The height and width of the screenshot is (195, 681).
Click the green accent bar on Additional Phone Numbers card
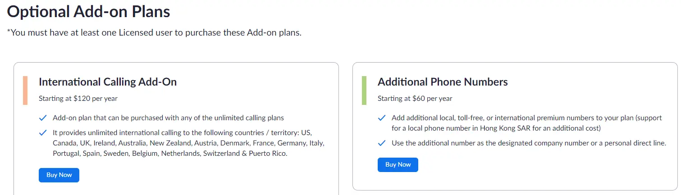364,91
